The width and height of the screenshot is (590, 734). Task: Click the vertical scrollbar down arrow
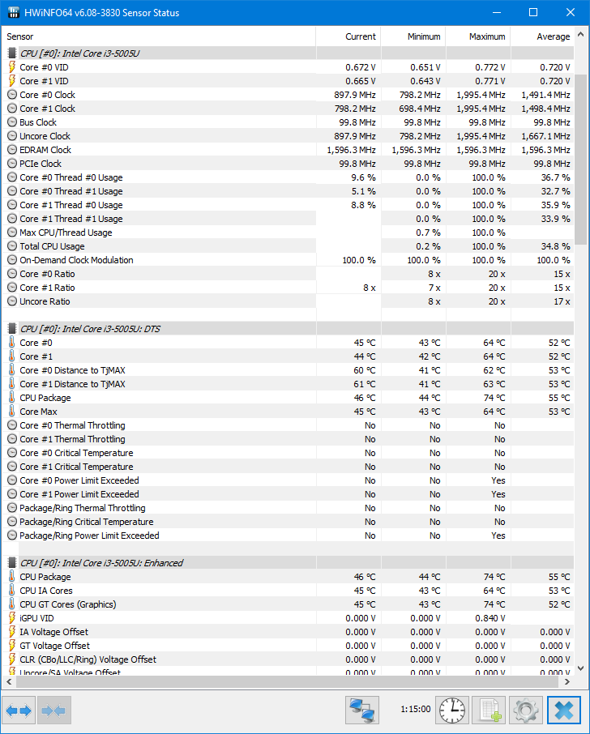pyautogui.click(x=580, y=668)
